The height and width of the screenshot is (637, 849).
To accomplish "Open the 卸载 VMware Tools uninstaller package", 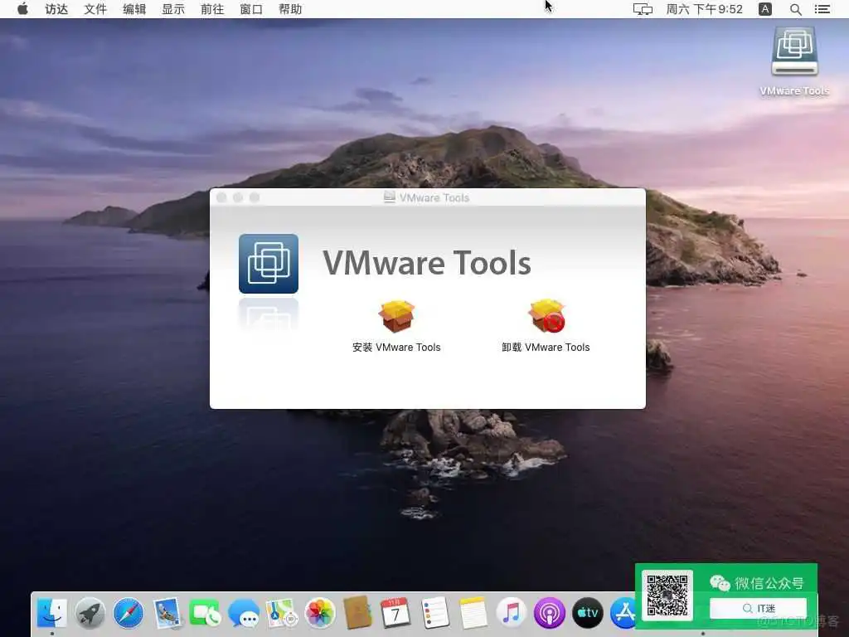I will 546,315.
